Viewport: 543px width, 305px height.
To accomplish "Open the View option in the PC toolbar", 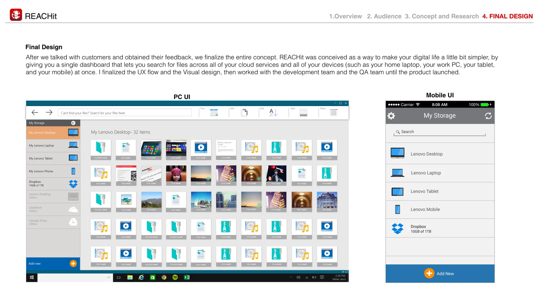I will (x=303, y=113).
